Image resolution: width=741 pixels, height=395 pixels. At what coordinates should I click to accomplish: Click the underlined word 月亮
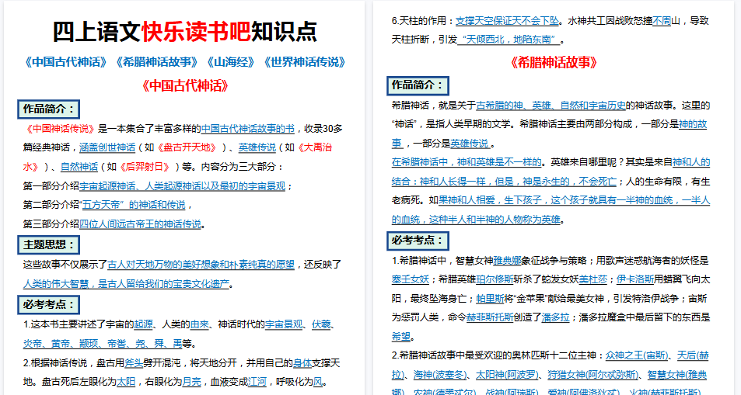[x=191, y=381]
